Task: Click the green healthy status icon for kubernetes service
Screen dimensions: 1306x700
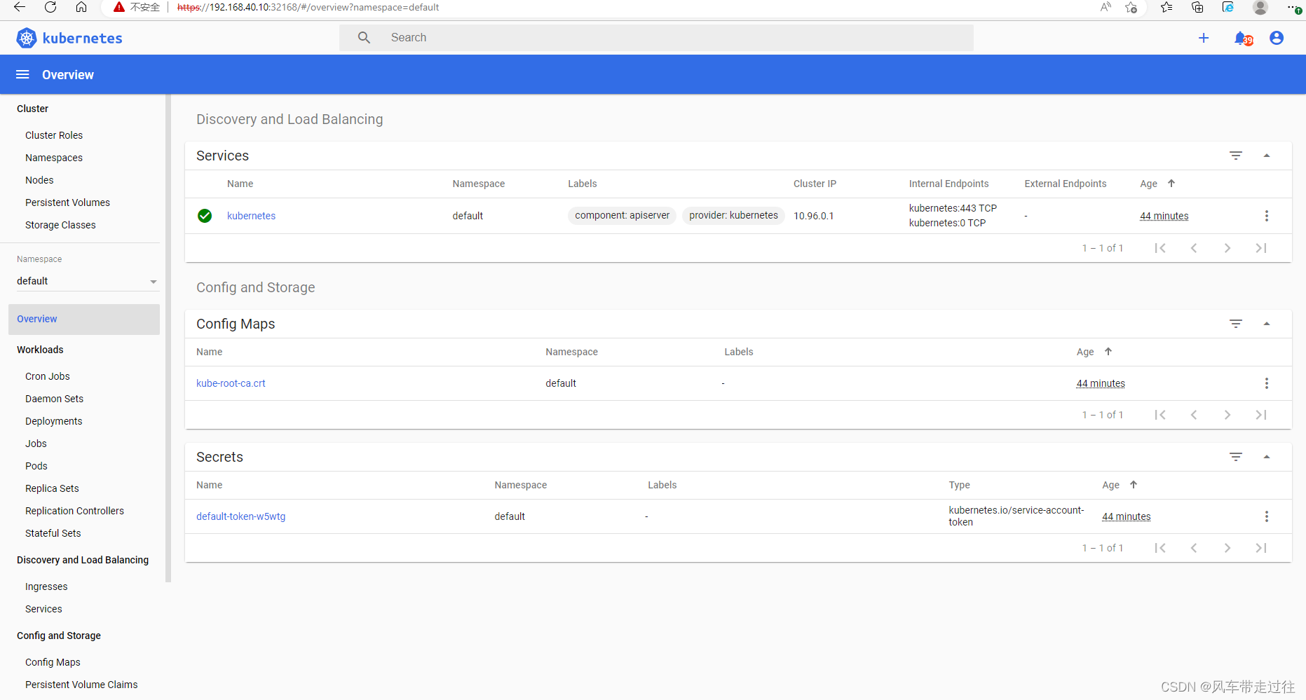Action: (204, 216)
